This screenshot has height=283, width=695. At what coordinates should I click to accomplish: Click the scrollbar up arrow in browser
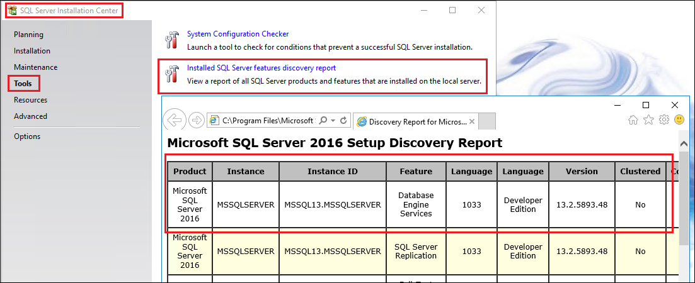pos(684,144)
